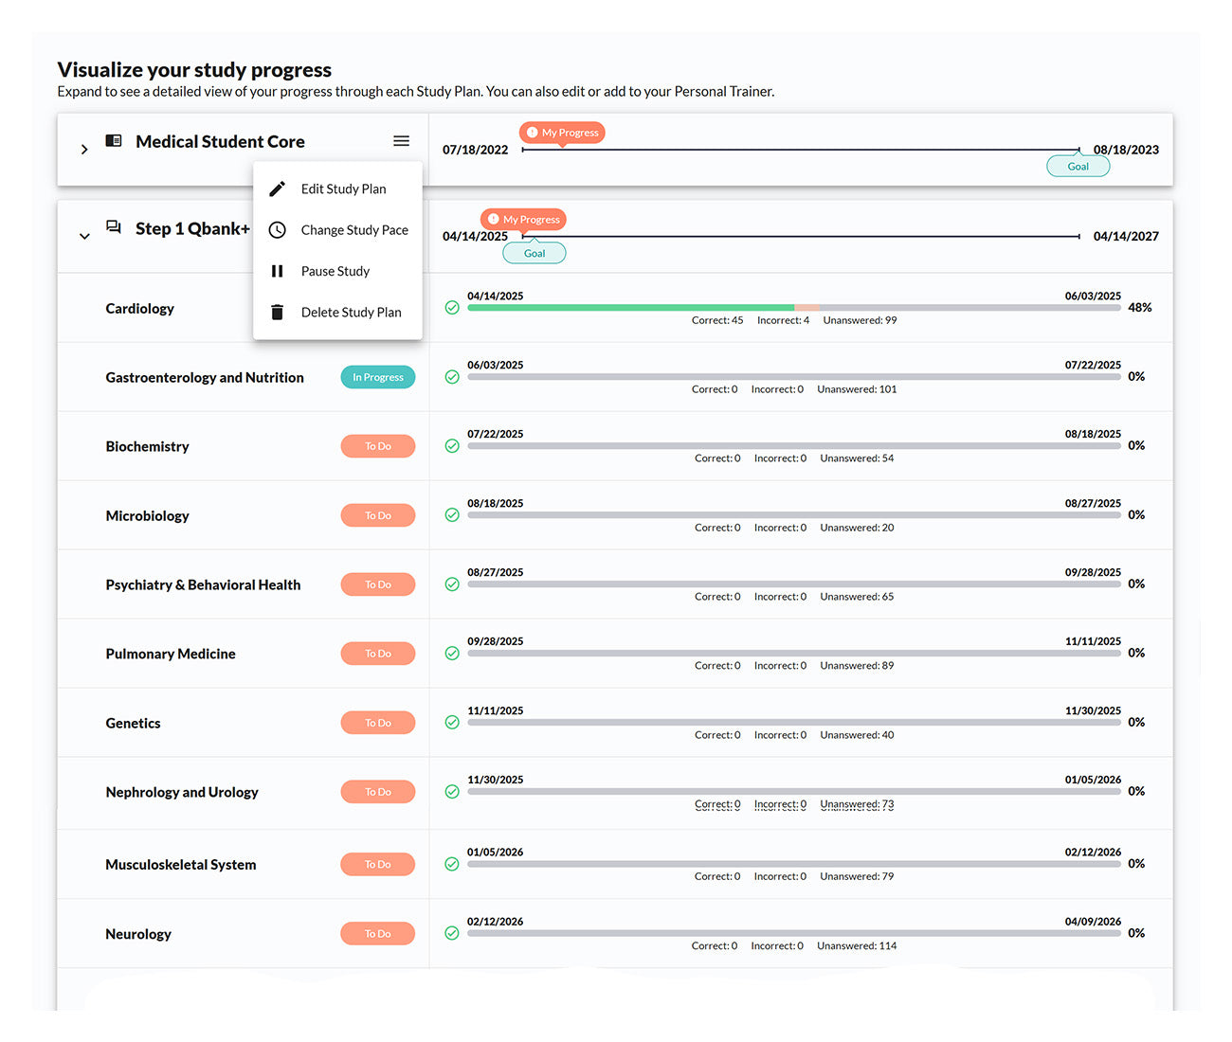Image resolution: width=1232 pixels, height=1042 pixels.
Task: Expand the Medical Student Core study plan
Action: coord(84,150)
